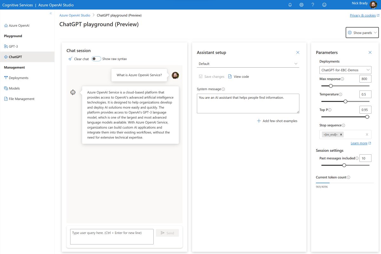381x254 pixels.
Task: Click the Save changes icon
Action: [x=201, y=76]
